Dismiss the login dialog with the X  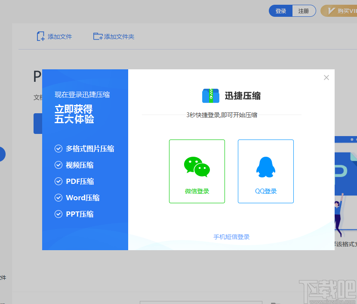[x=326, y=78]
